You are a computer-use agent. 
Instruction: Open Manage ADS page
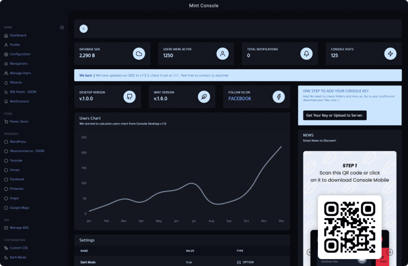19,228
